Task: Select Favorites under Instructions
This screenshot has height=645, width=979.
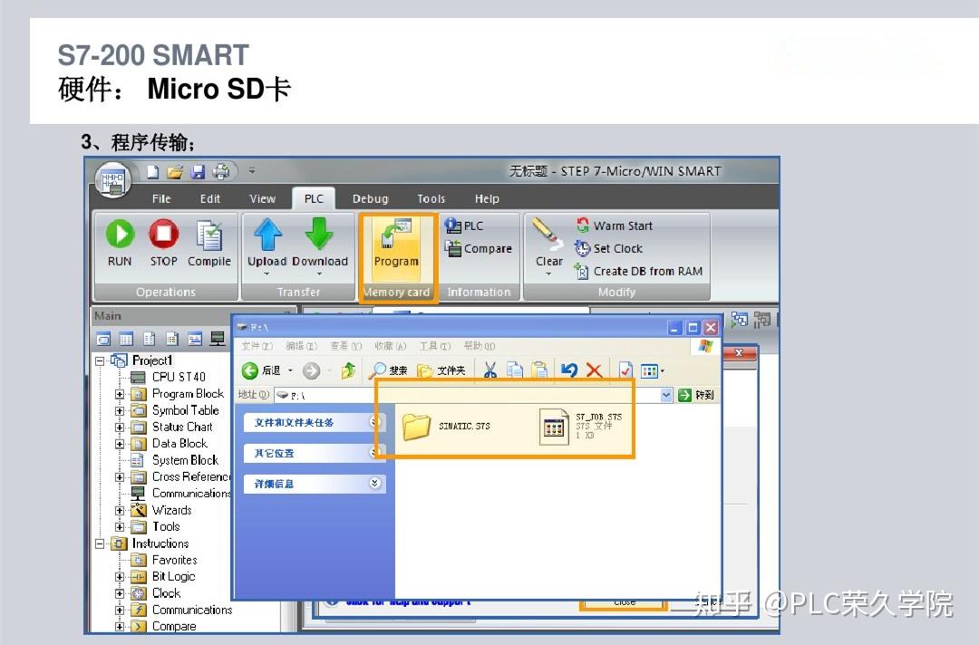Action: (x=174, y=560)
